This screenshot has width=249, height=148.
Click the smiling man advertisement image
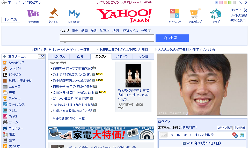point(202,85)
